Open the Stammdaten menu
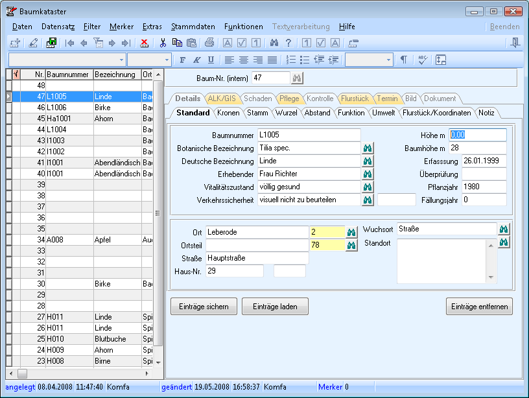 [193, 27]
